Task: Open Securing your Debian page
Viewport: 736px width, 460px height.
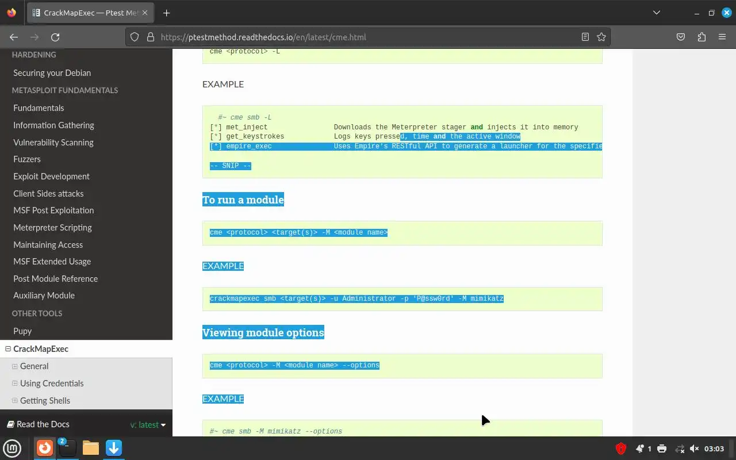Action: pos(52,73)
